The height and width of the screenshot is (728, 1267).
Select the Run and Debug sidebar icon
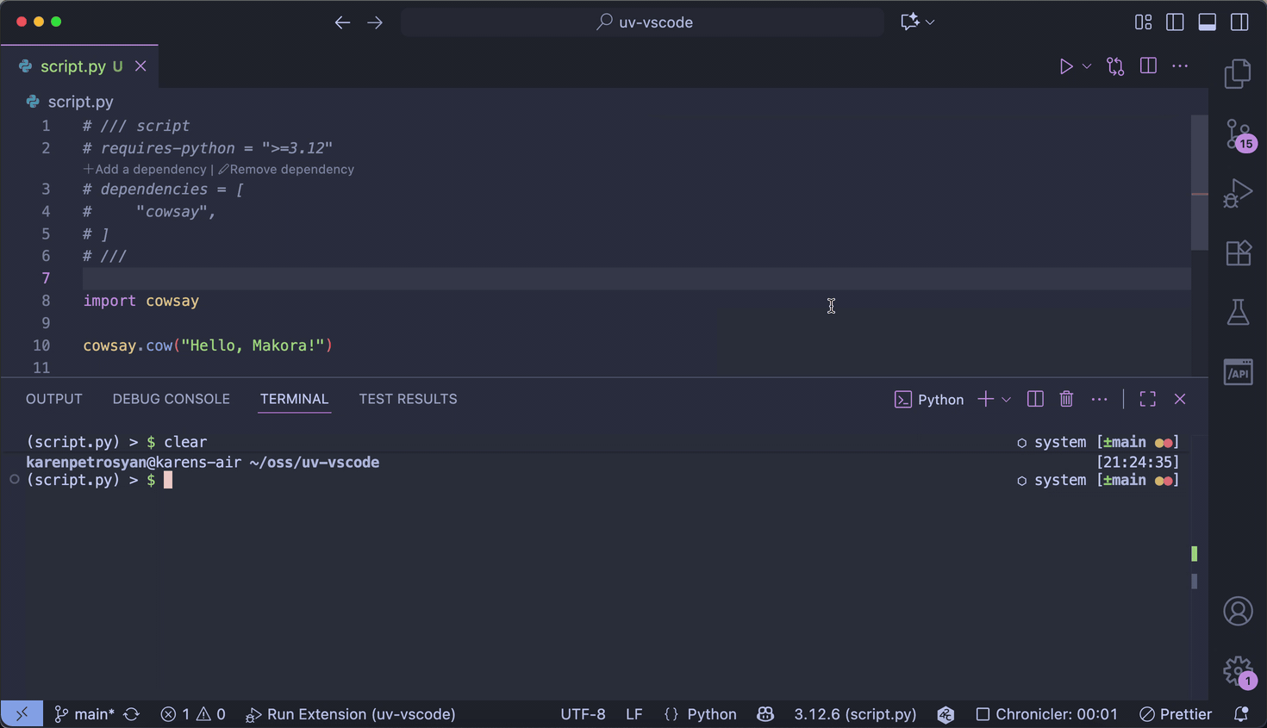click(x=1239, y=193)
